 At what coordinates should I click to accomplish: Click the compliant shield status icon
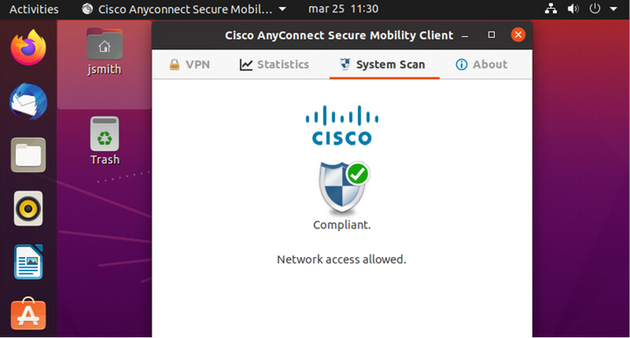click(344, 188)
